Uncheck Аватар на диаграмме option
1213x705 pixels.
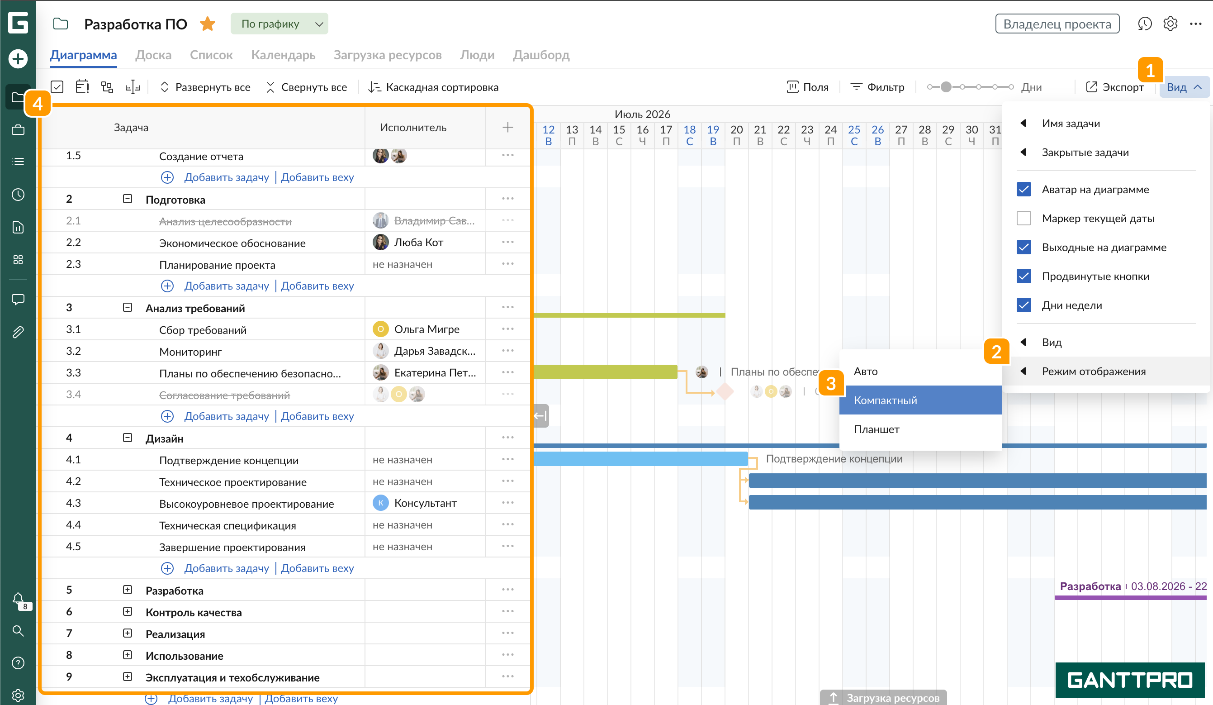click(1023, 189)
